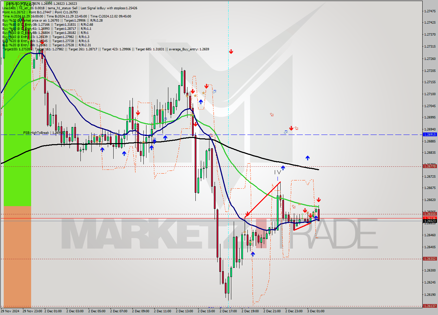The width and height of the screenshot is (438, 315).
Task: Click the red 1.26137 price level tag
Action: pyautogui.click(x=430, y=306)
